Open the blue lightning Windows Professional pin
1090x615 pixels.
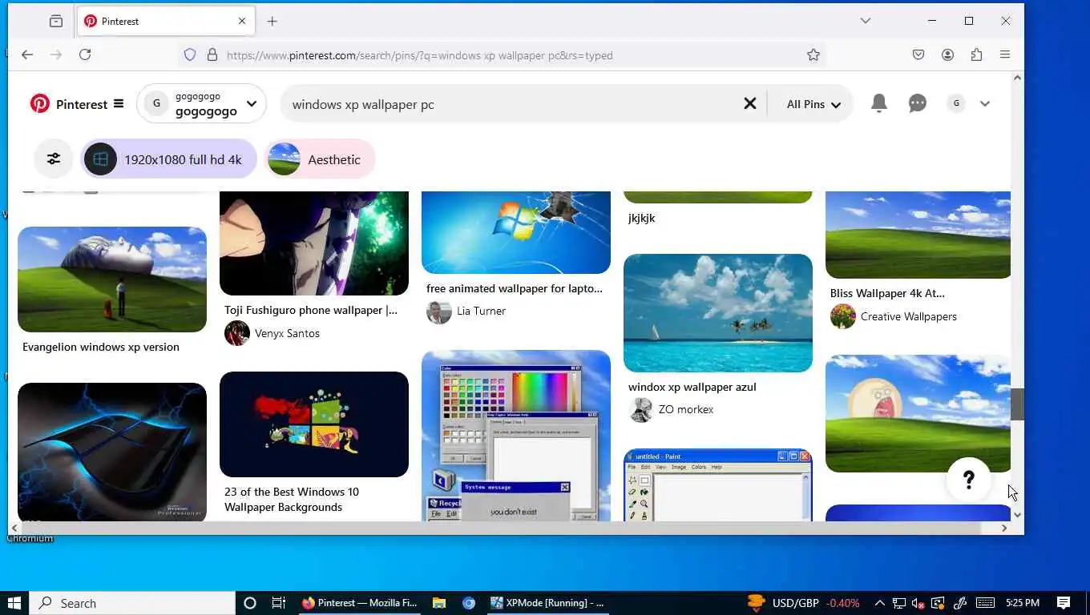112,452
